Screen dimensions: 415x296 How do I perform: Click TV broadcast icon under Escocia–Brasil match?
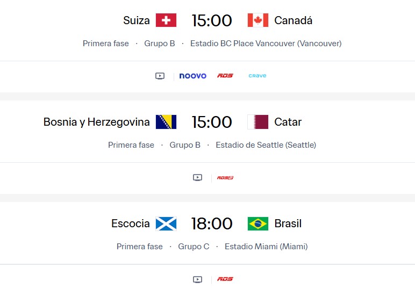pos(197,279)
